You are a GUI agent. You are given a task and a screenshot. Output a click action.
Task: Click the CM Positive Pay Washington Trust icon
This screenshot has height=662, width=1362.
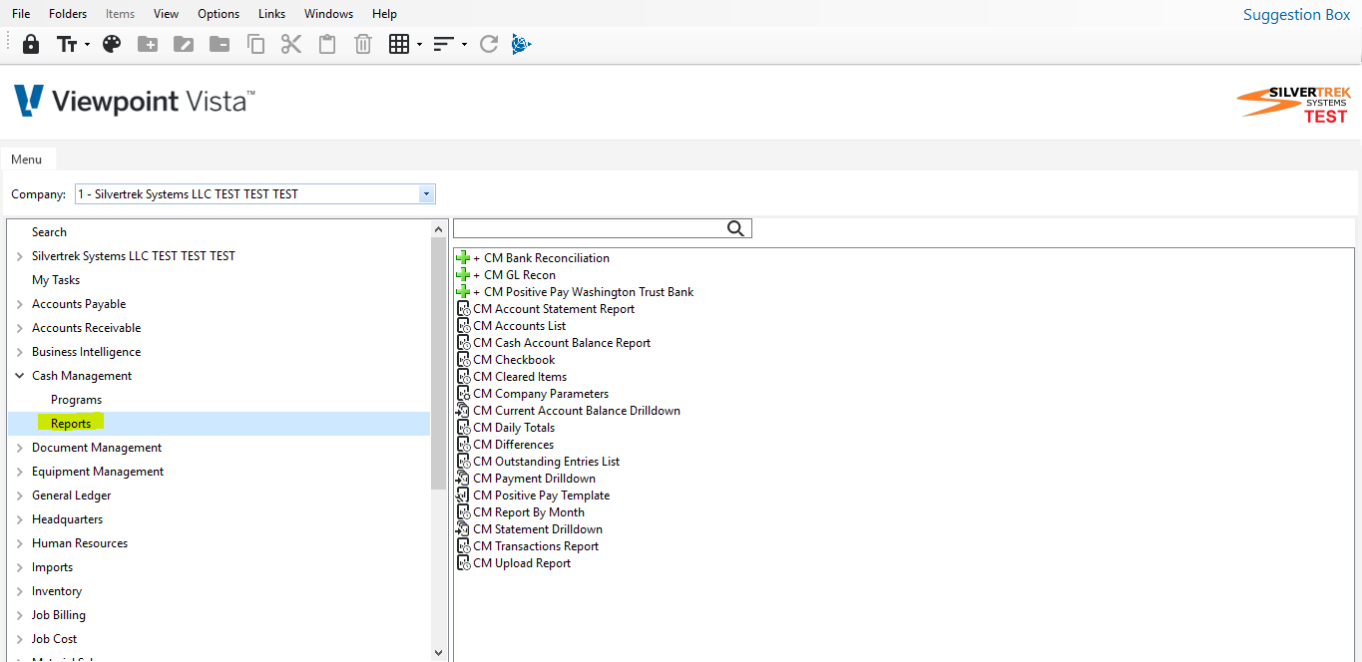tap(463, 292)
